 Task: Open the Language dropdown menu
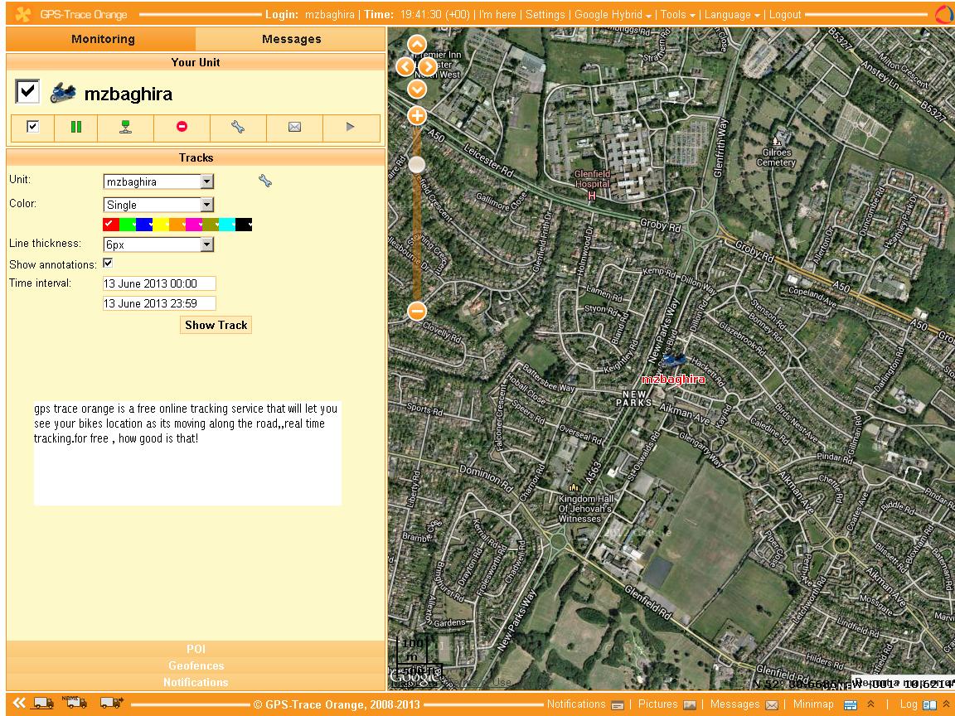tap(731, 14)
